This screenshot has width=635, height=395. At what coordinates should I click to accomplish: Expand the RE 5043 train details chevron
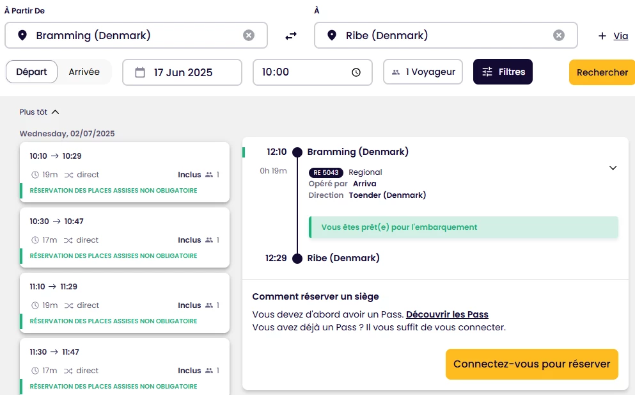click(613, 168)
